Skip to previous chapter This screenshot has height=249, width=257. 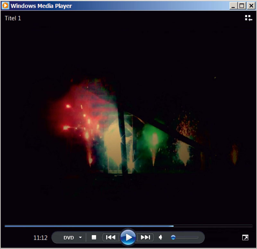[111, 237]
